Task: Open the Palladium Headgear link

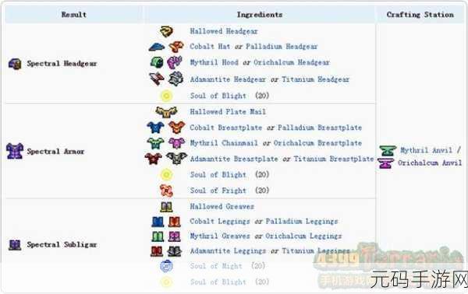Action: pyautogui.click(x=282, y=47)
